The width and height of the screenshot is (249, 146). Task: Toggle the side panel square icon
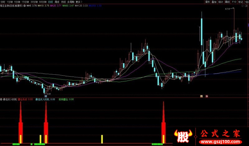[247, 6]
